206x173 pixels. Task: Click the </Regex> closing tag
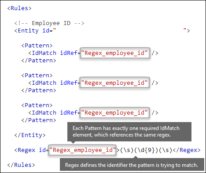(187, 150)
